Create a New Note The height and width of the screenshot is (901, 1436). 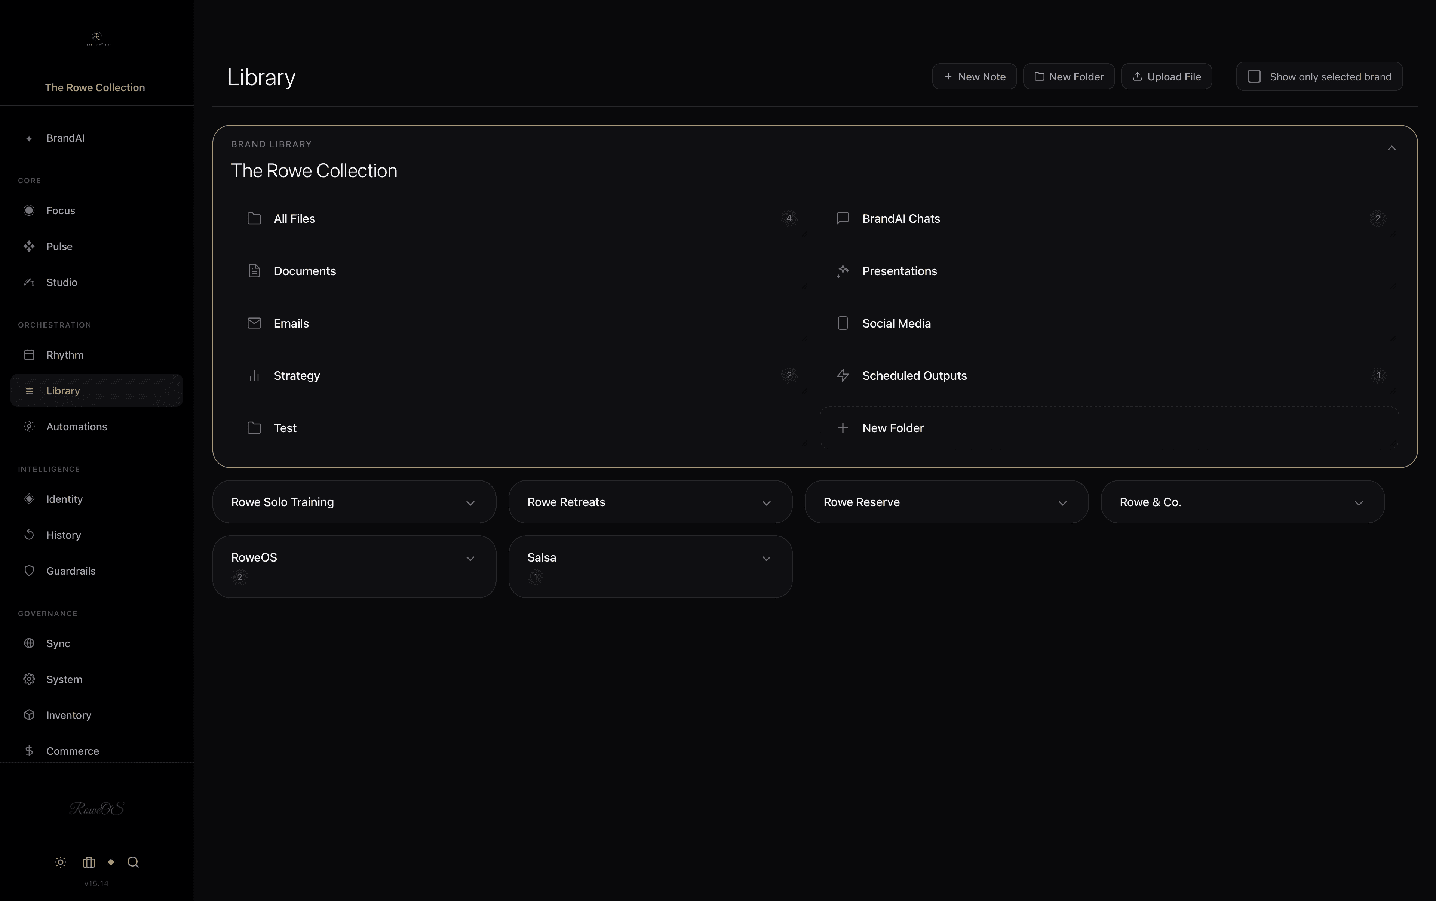pyautogui.click(x=973, y=76)
